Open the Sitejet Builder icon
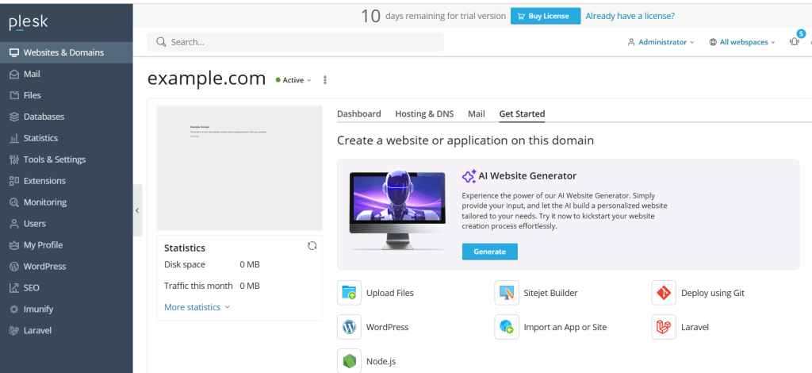The height and width of the screenshot is (373, 812). click(506, 293)
